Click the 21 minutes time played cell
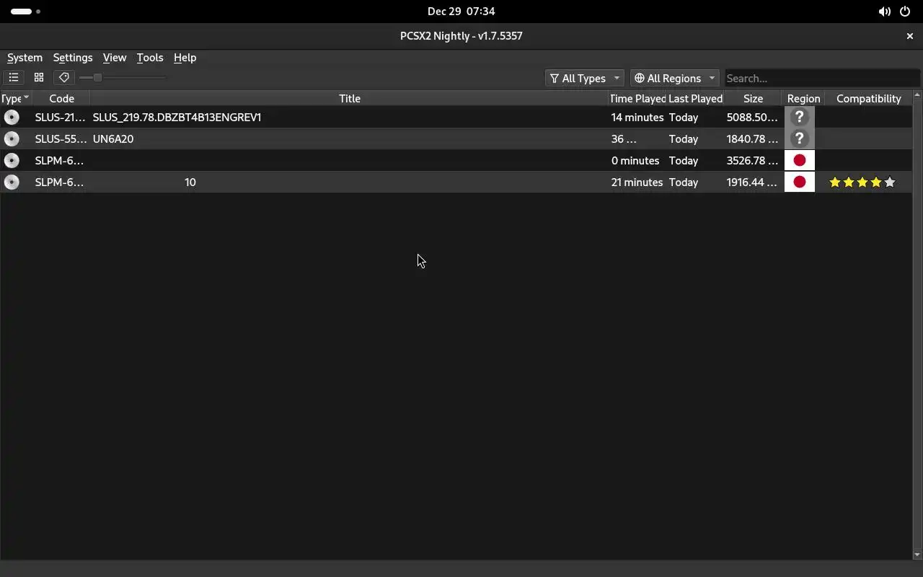The height and width of the screenshot is (577, 923). (x=637, y=182)
